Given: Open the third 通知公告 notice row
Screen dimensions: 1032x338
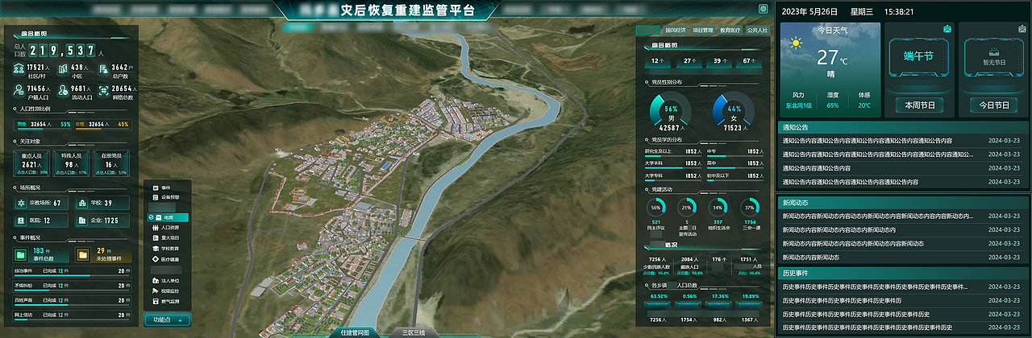Looking at the screenshot, I should 902,168.
